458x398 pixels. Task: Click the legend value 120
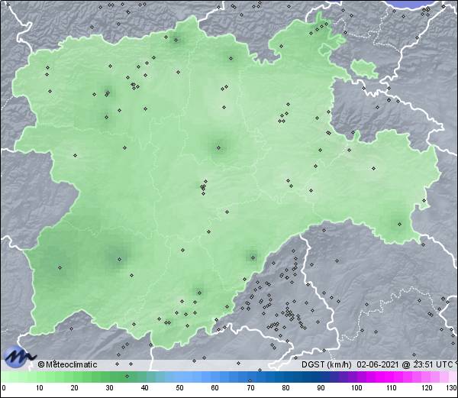pos(427,388)
